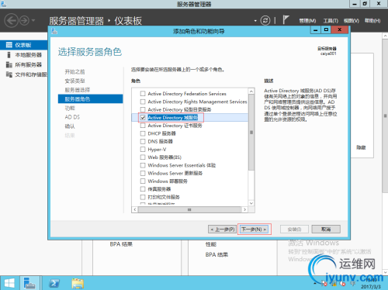The image size is (388, 290).
Task: Open File Explorer from the taskbar
Action: coord(78,283)
